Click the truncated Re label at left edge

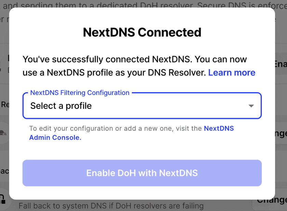tap(5, 104)
